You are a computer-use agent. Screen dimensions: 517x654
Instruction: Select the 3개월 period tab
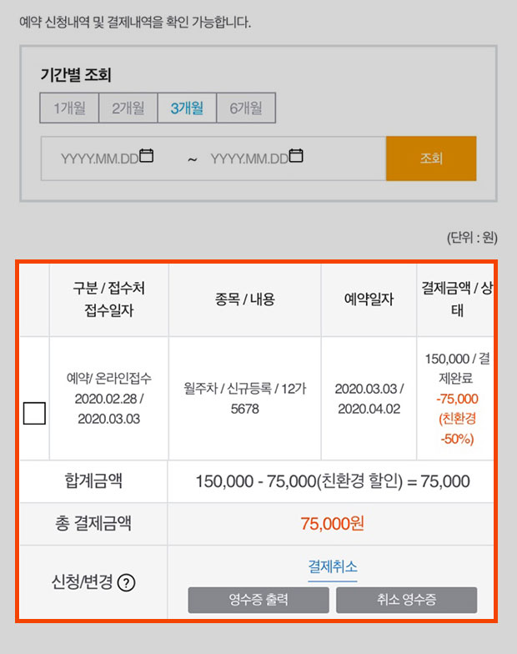pos(187,108)
